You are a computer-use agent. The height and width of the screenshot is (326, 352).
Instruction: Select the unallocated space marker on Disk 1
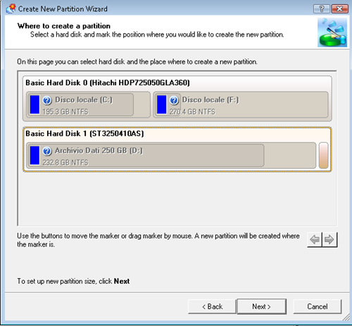coord(324,156)
